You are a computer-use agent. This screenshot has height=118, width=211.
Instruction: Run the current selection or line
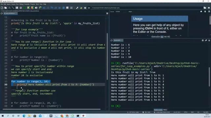(36, 8)
